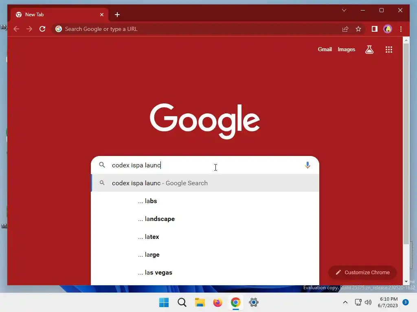This screenshot has width=417, height=312.
Task: Show hidden system tray icons
Action: pos(345,302)
